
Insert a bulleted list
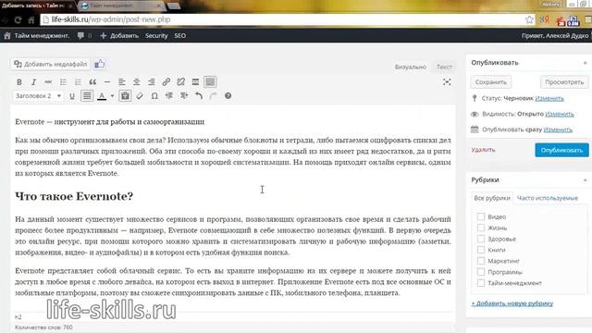point(63,82)
